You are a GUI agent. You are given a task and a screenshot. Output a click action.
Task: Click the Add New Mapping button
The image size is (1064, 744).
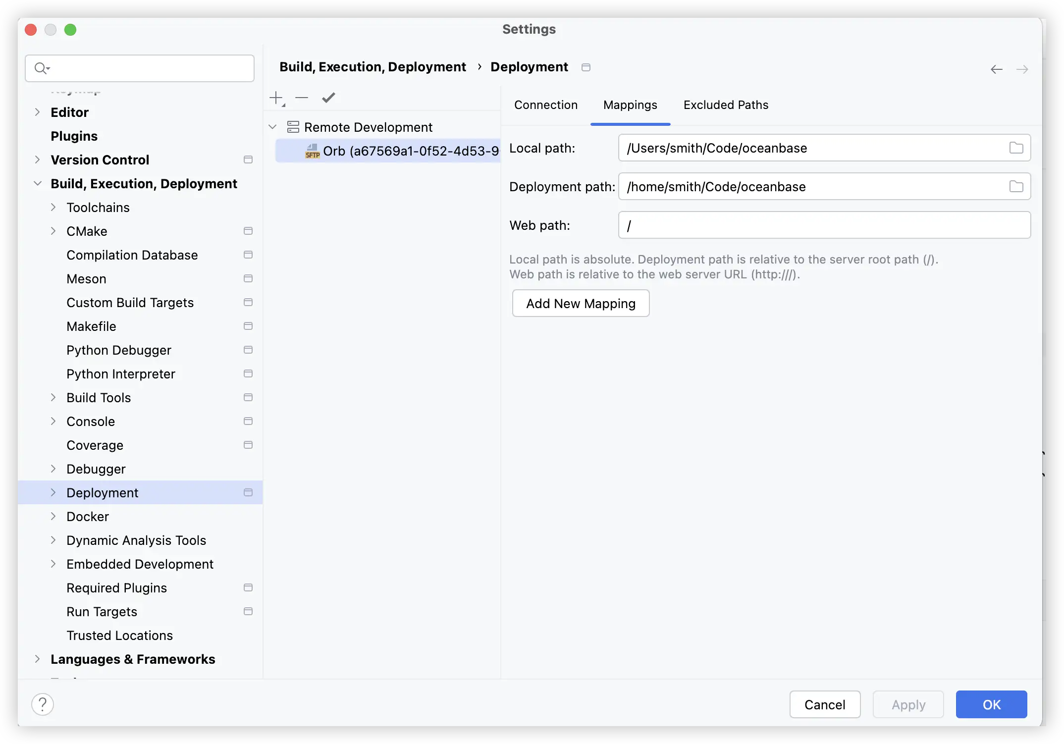[x=581, y=303]
